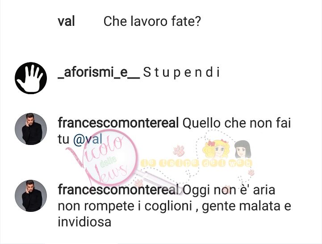Open the 'val' username at top
Viewport: 322px width, 244px height.
point(66,21)
